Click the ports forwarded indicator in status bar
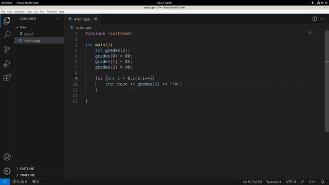Viewport: 329px width, 185px height. coord(35,181)
